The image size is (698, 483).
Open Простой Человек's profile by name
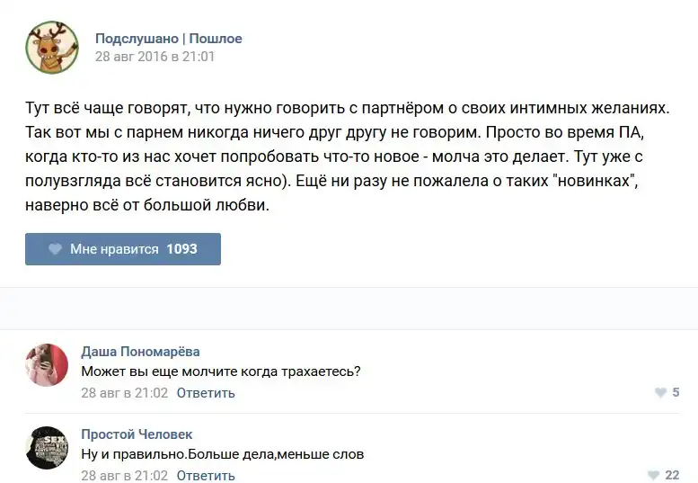point(137,434)
